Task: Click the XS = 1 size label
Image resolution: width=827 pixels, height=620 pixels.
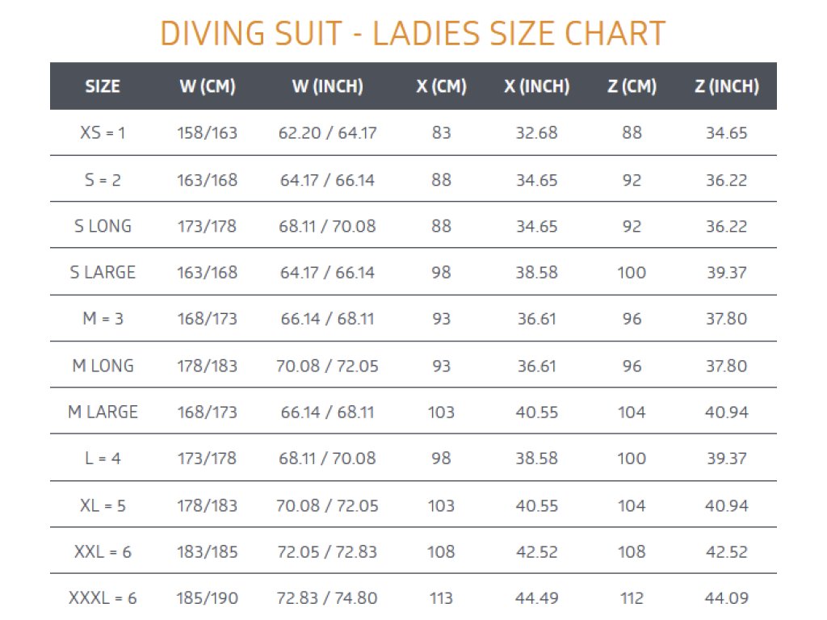Action: pos(103,132)
